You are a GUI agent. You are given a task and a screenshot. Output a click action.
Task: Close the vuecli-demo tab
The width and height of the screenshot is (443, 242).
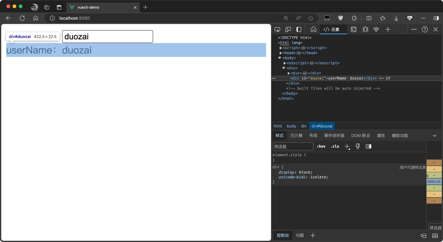pyautogui.click(x=135, y=7)
